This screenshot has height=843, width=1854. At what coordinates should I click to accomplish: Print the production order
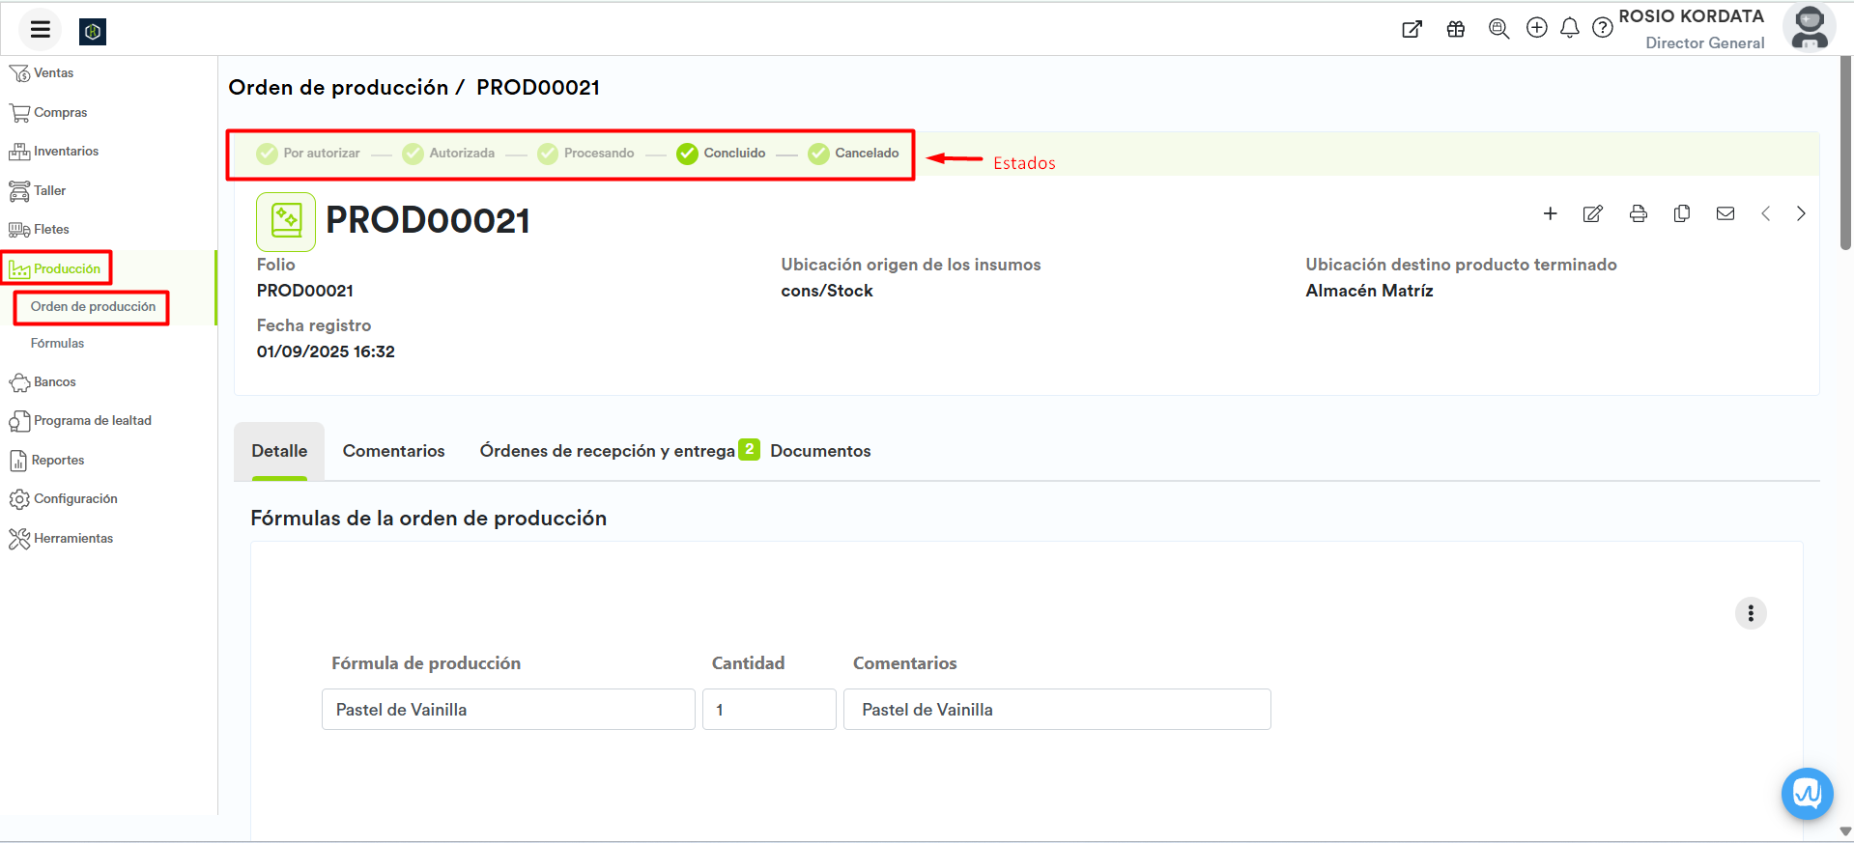point(1638,213)
